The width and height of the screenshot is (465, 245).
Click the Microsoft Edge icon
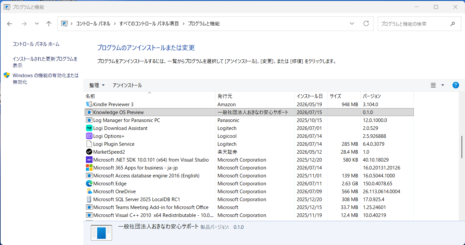click(x=89, y=183)
